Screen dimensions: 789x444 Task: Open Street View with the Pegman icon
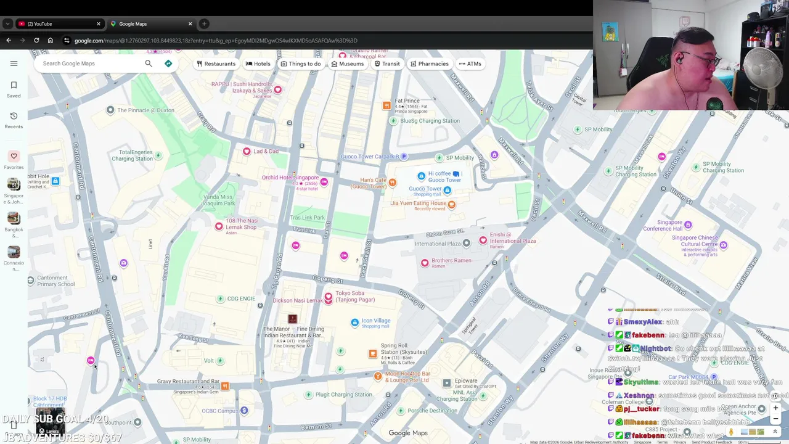click(x=732, y=432)
